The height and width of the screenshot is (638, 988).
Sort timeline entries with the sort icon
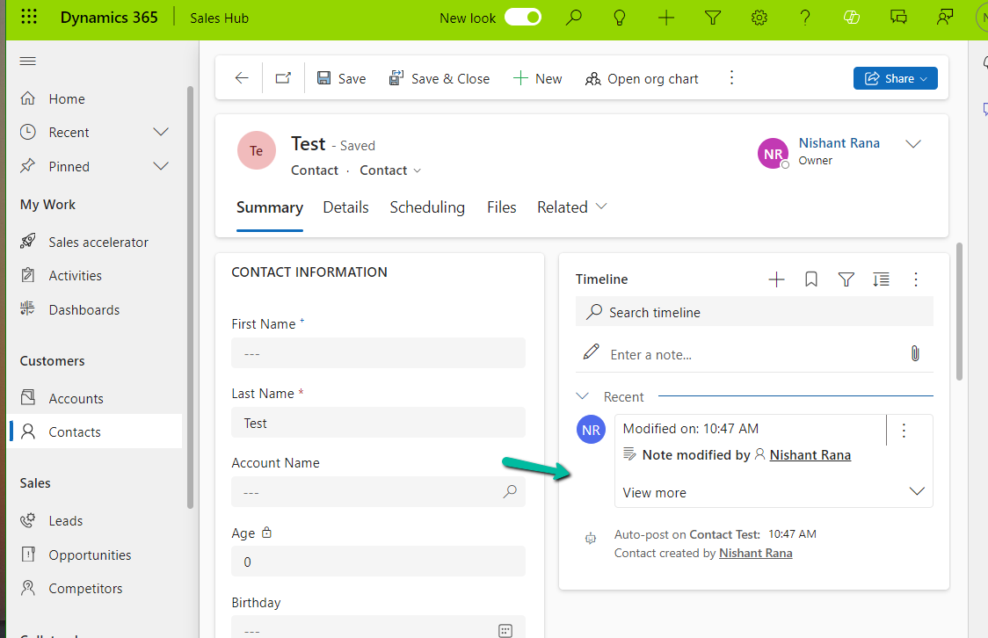tap(881, 279)
